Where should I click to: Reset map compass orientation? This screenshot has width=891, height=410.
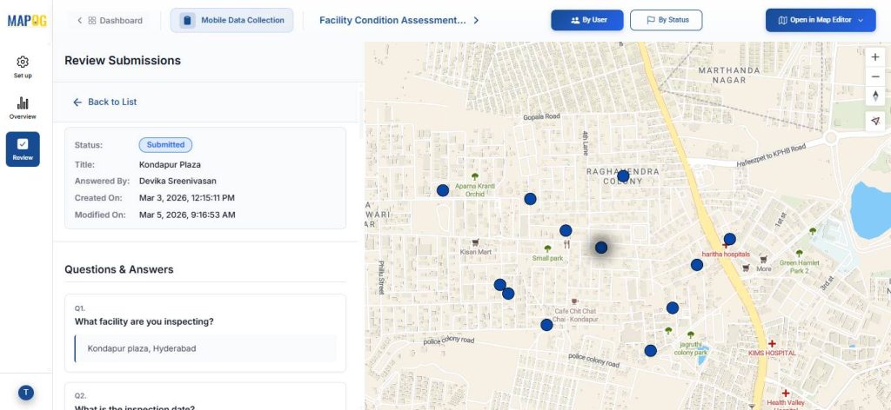875,96
